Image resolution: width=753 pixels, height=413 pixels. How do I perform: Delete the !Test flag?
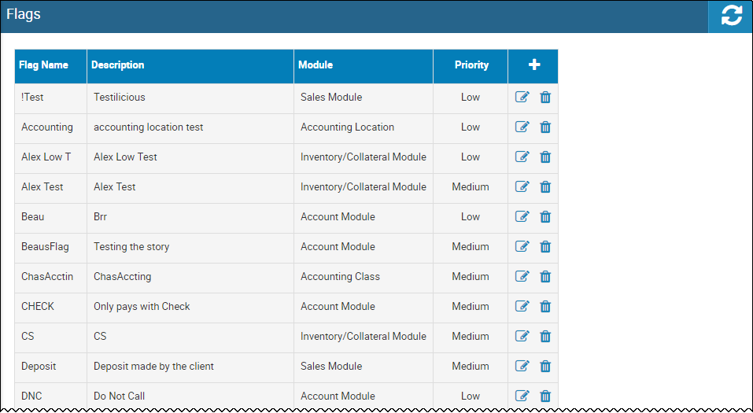(545, 98)
